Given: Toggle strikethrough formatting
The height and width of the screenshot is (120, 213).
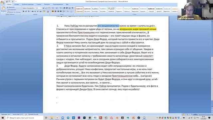Looking at the screenshot, I should [33, 11].
